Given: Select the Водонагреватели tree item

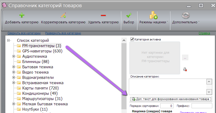Looking at the screenshot, I should (38, 78).
